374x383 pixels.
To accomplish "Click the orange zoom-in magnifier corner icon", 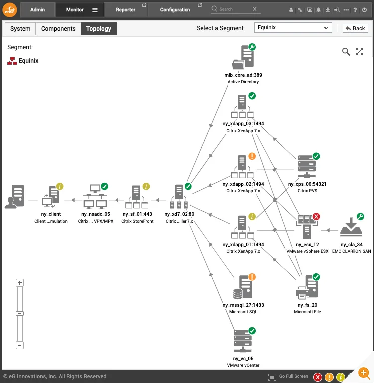I will pos(364,373).
